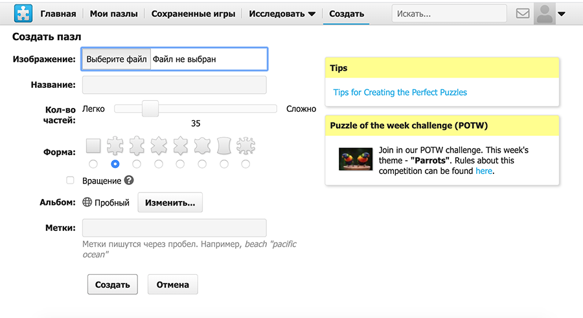Click the piece count slider handle
Viewport: 583px width, 318px height.
[150, 109]
